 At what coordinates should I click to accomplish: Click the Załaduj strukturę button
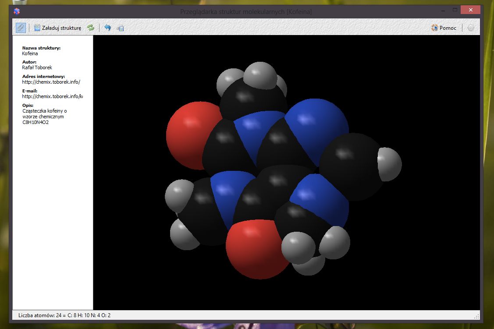click(x=57, y=28)
